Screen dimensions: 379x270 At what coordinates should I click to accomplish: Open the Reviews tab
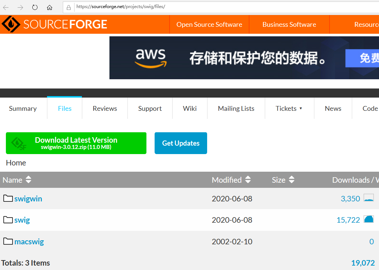pos(105,109)
